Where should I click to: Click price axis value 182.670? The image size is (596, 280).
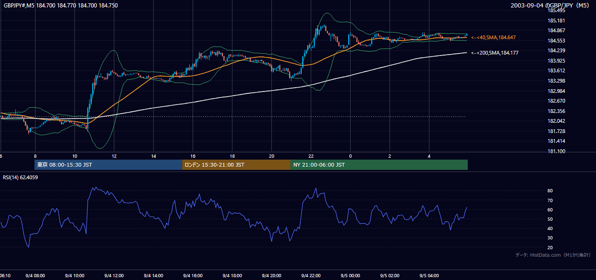pos(555,101)
